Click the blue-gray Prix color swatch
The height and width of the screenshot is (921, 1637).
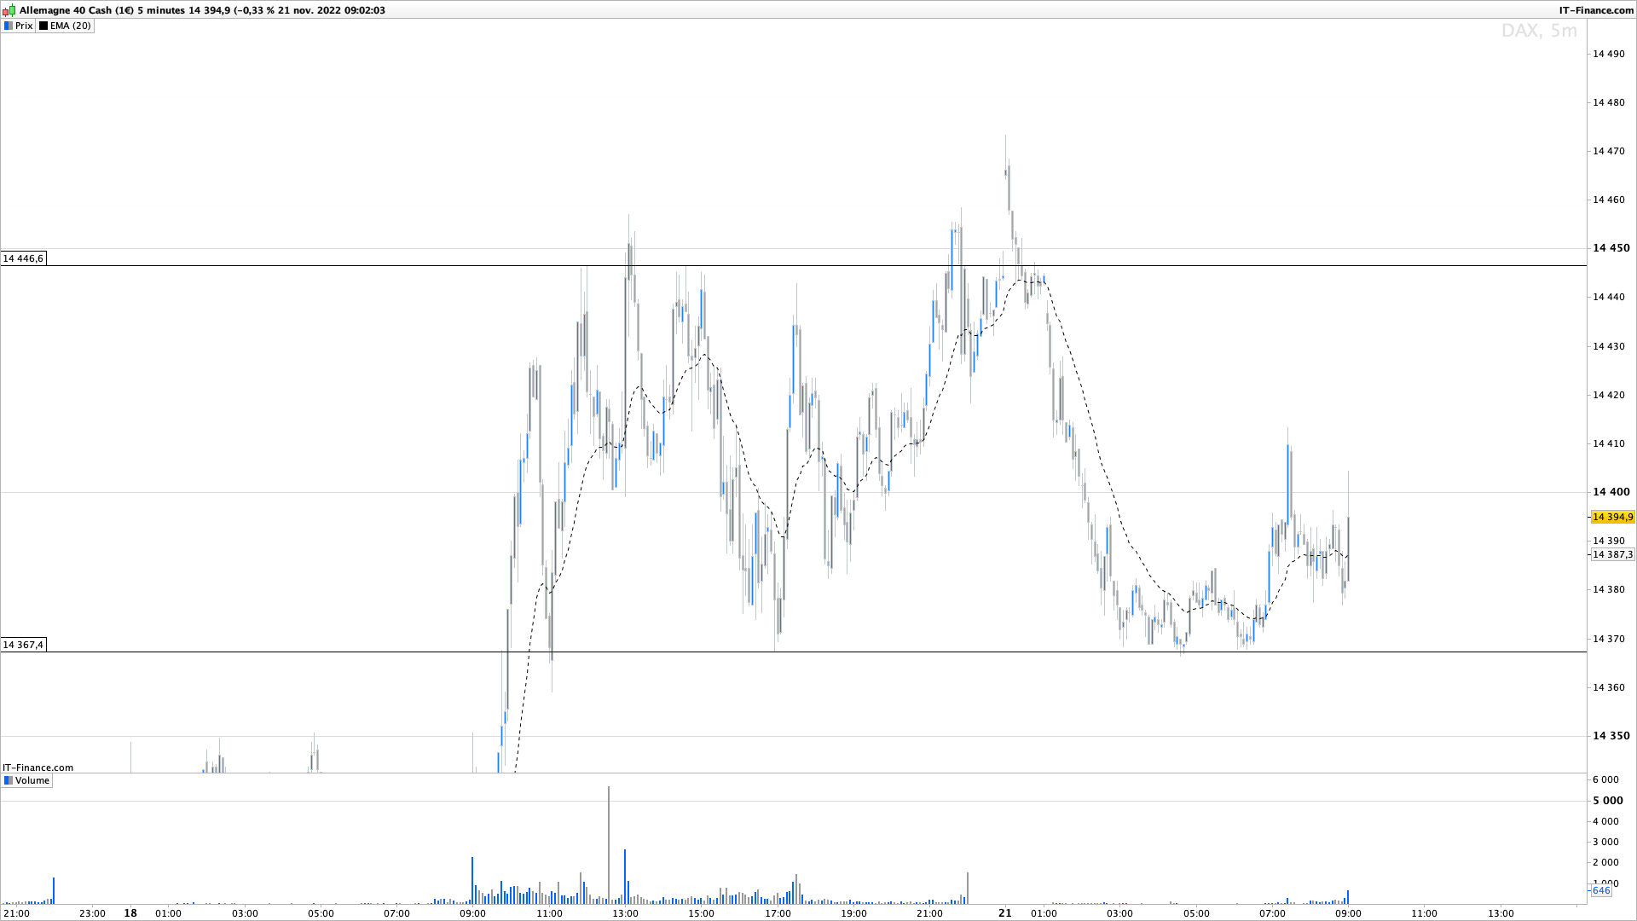[x=9, y=26]
